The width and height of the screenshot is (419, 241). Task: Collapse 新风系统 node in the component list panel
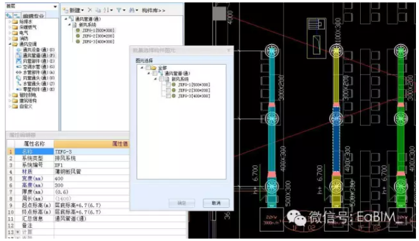69,25
